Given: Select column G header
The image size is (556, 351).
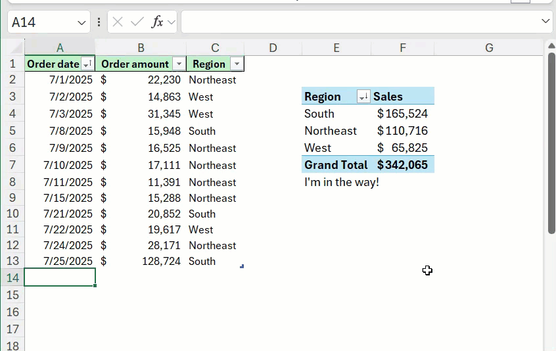Looking at the screenshot, I should pyautogui.click(x=489, y=47).
